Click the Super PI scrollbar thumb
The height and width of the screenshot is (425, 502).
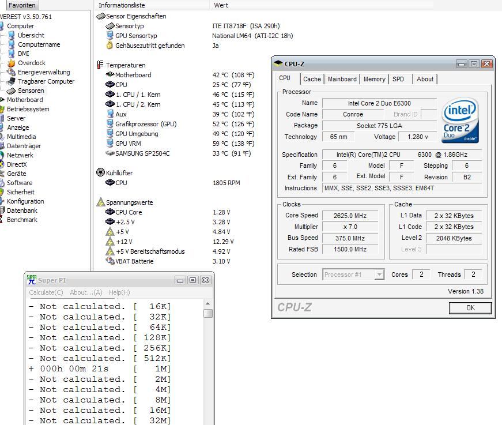point(208,313)
